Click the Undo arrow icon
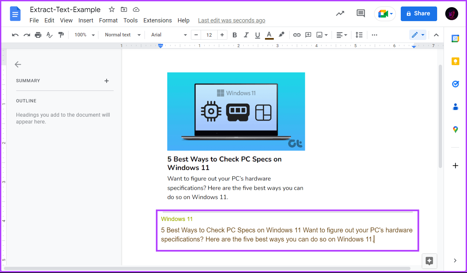467x273 pixels. coord(15,35)
